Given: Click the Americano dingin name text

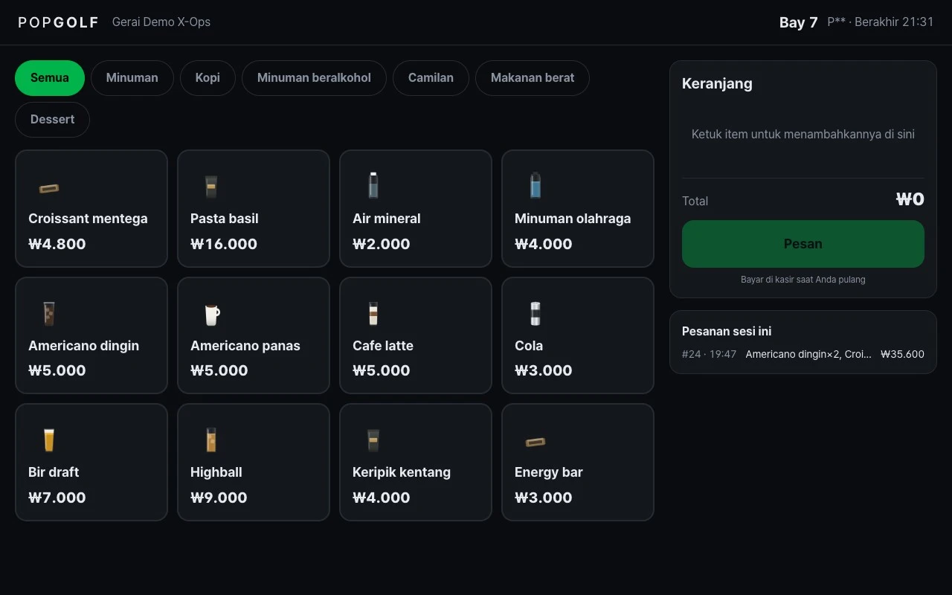Looking at the screenshot, I should point(84,346).
